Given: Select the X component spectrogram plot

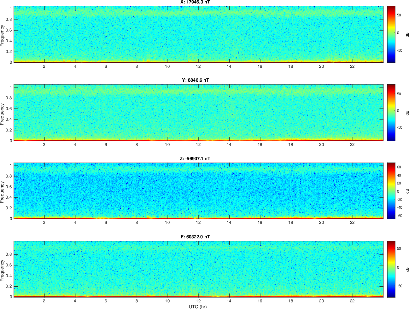Looking at the screenshot, I should [199, 34].
